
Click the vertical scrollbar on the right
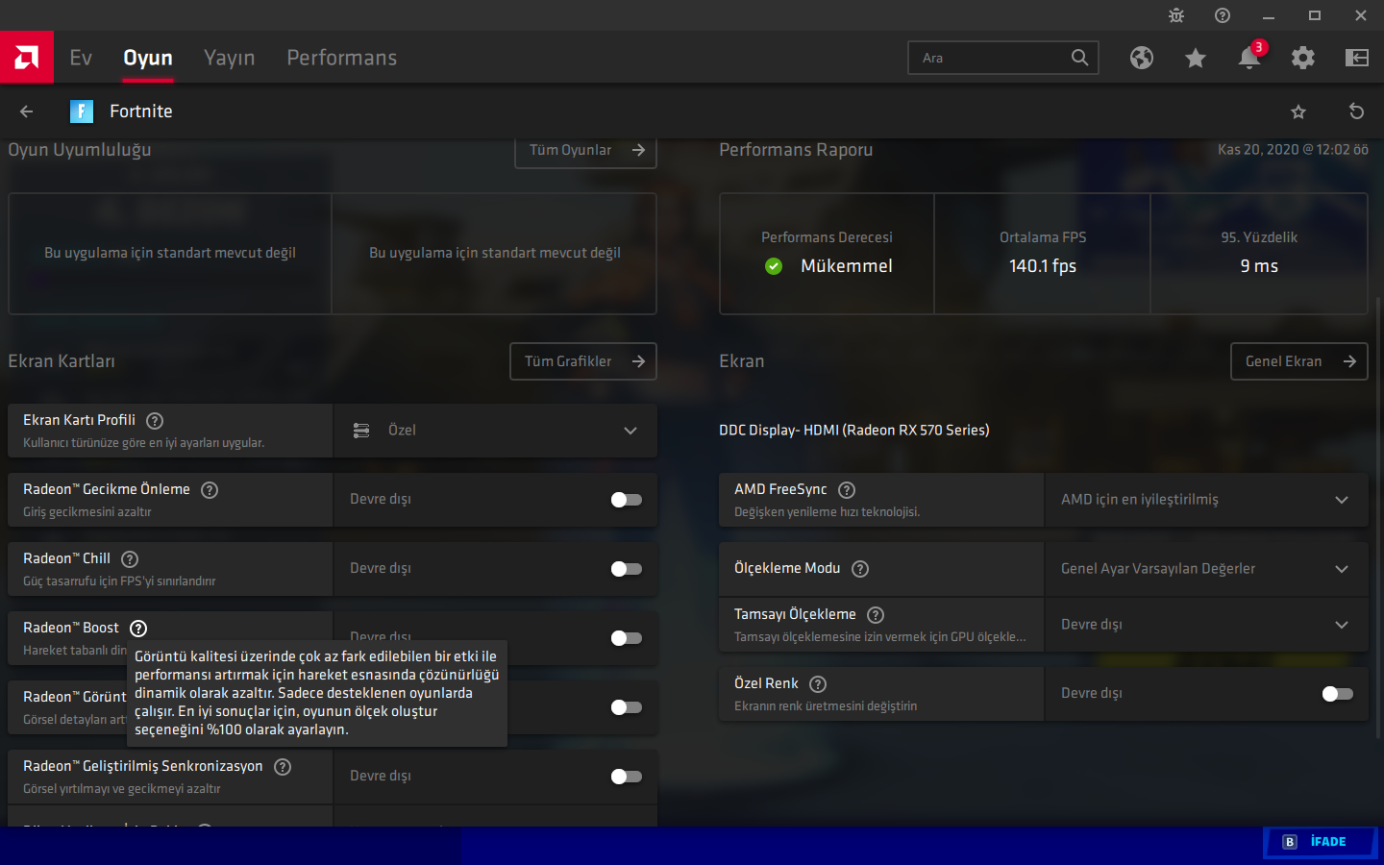[1379, 518]
